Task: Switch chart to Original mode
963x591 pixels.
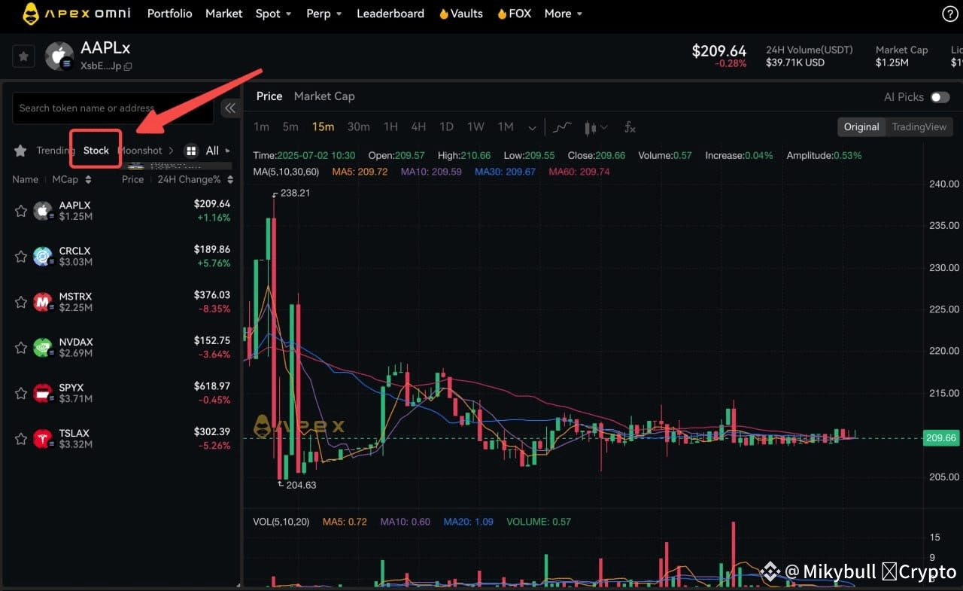Action: coord(861,127)
